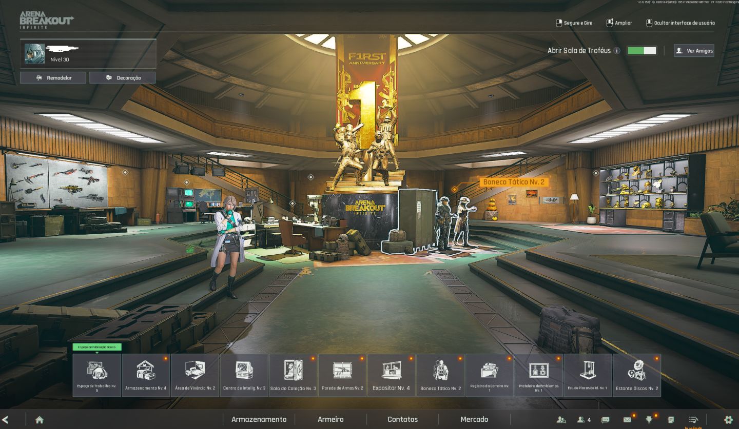Go to the home screen icon
Image resolution: width=739 pixels, height=429 pixels.
[x=39, y=419]
